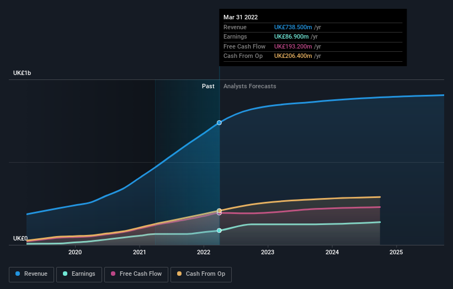Click the Earnings data point marker on the teal line
This screenshot has height=289, width=453.
[219, 231]
